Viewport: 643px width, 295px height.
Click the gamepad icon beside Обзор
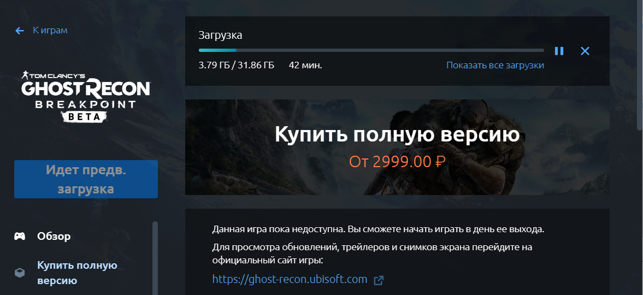coord(20,237)
